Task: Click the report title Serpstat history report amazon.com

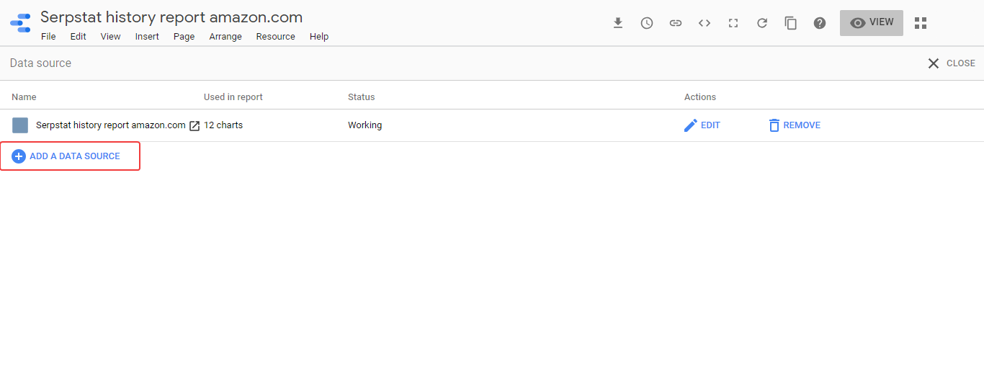Action: tap(171, 17)
